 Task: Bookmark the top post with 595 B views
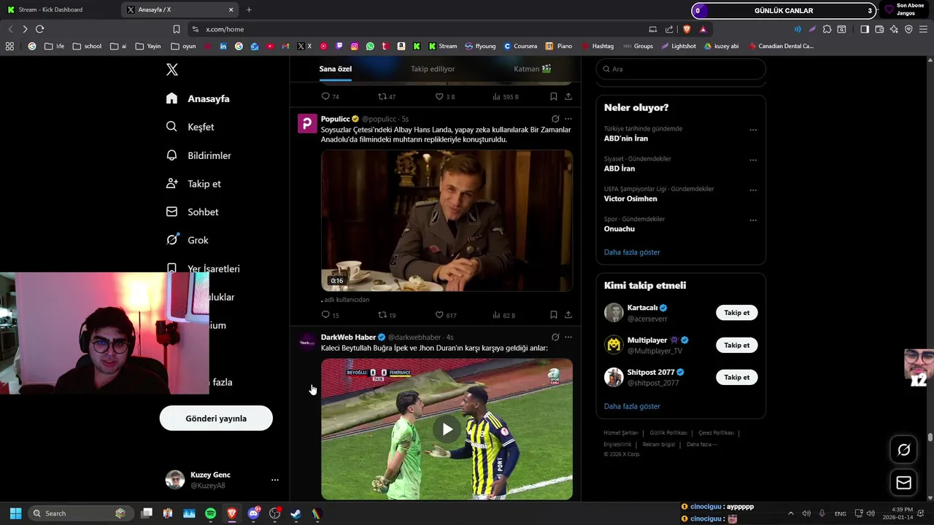click(554, 96)
